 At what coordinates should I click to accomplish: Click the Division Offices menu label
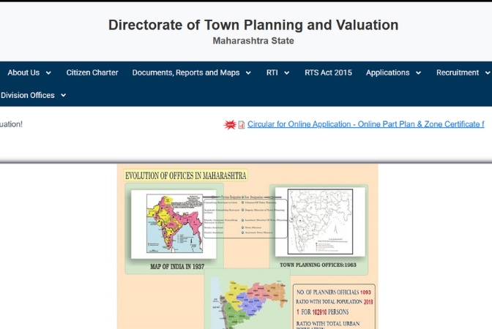click(x=28, y=96)
